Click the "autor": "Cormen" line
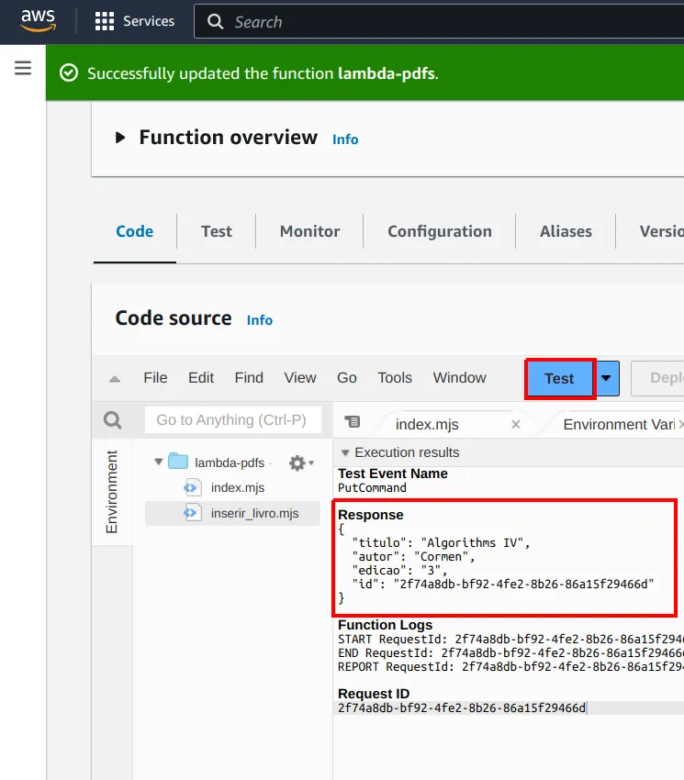Image resolution: width=684 pixels, height=780 pixels. coord(412,557)
